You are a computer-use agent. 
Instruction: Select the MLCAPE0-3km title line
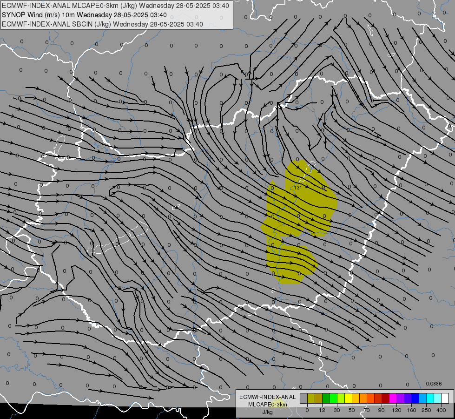(x=115, y=6)
